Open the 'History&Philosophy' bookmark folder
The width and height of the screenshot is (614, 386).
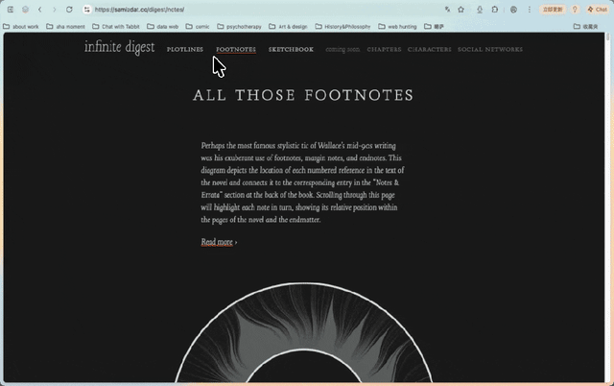click(343, 27)
